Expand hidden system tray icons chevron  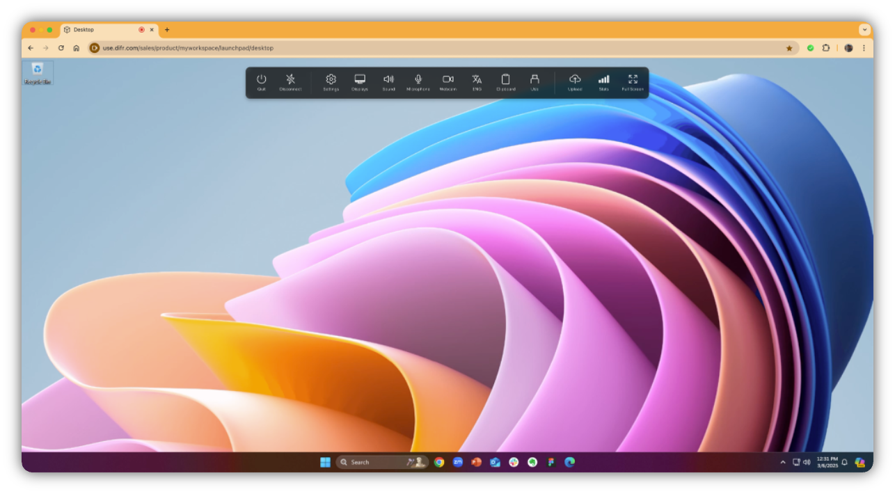click(783, 462)
